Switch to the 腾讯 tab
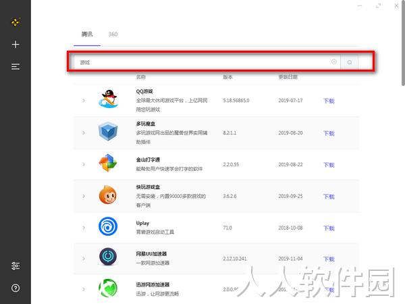The width and height of the screenshot is (405, 304). coord(87,34)
